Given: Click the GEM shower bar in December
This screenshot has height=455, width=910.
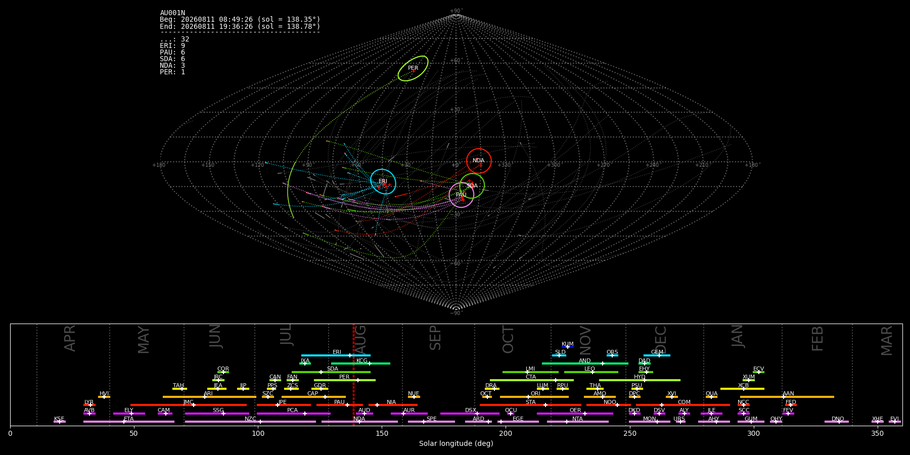Looking at the screenshot, I should (x=657, y=355).
